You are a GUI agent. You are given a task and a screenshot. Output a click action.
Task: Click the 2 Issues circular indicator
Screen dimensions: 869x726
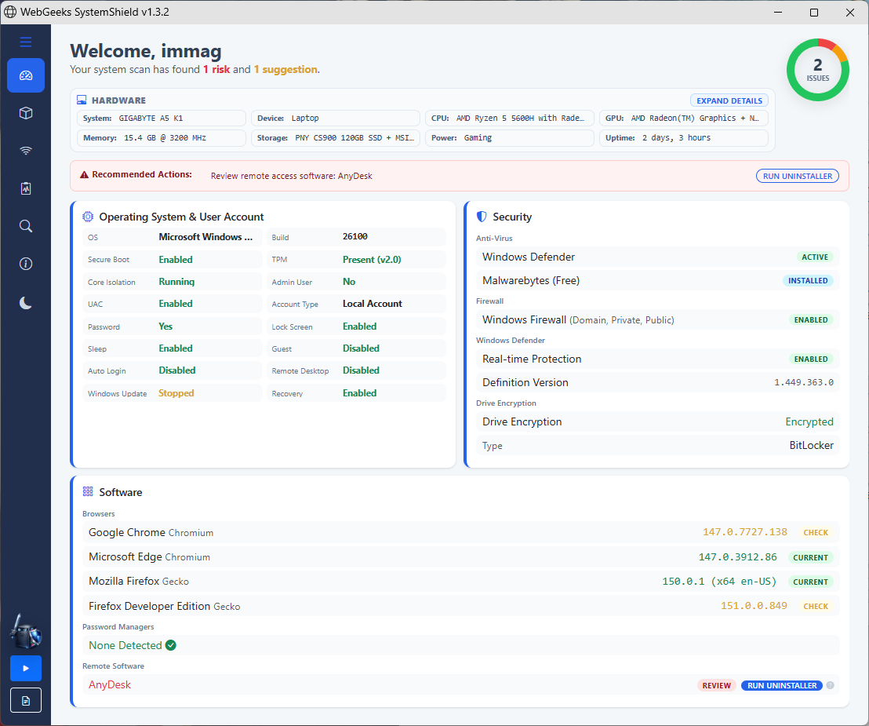818,70
